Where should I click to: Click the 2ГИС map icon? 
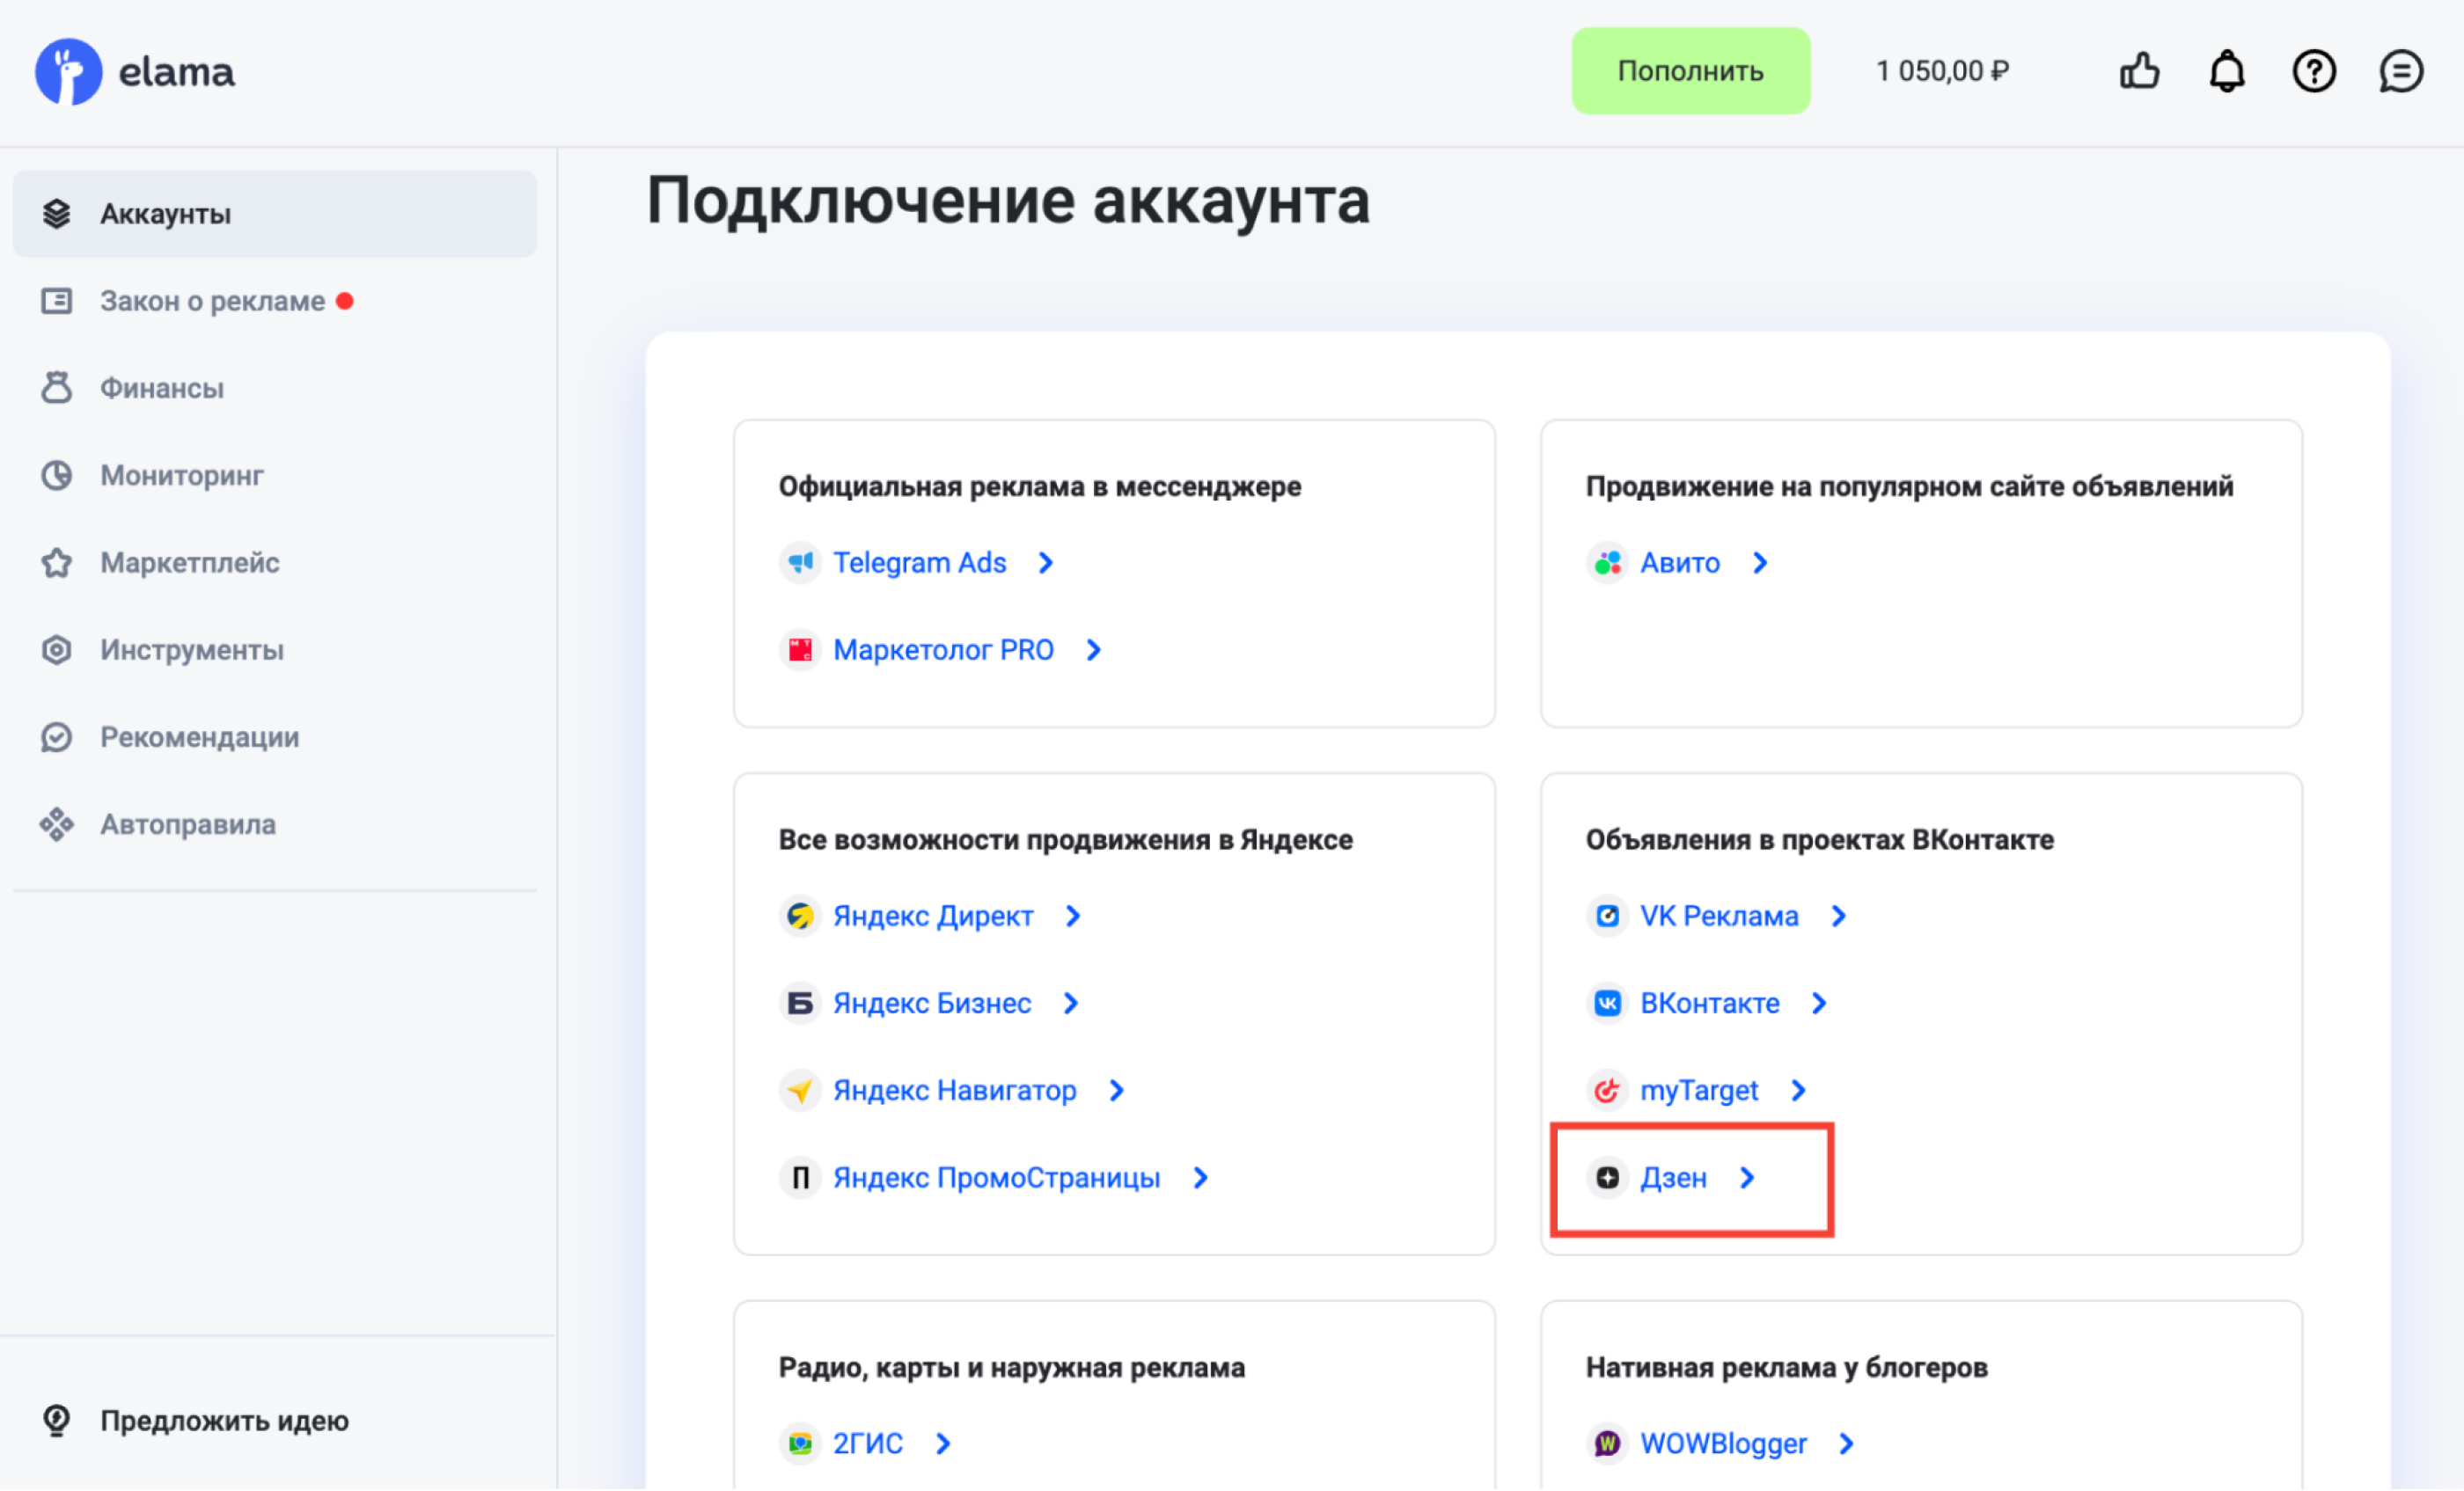(800, 1444)
